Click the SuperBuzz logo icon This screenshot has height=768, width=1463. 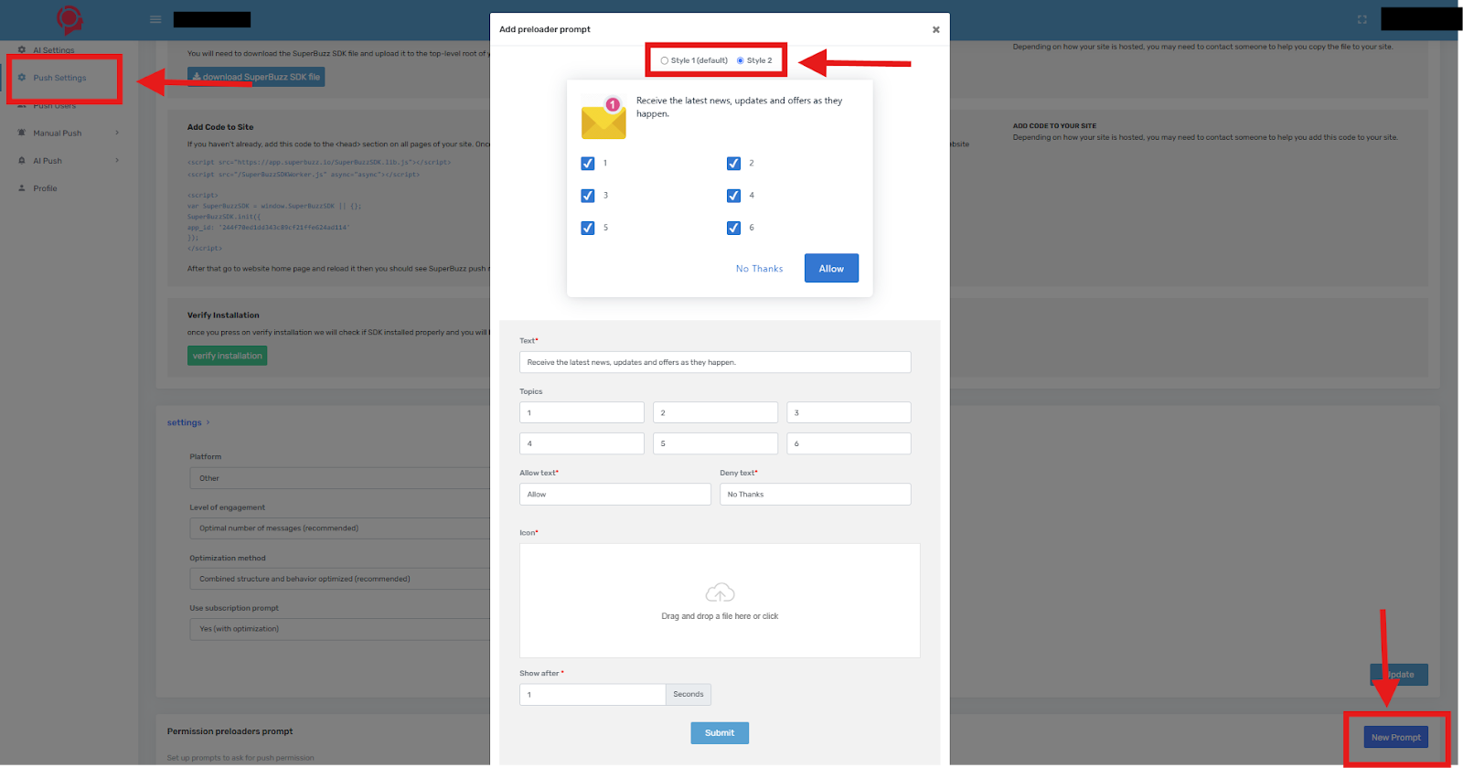pyautogui.click(x=69, y=19)
